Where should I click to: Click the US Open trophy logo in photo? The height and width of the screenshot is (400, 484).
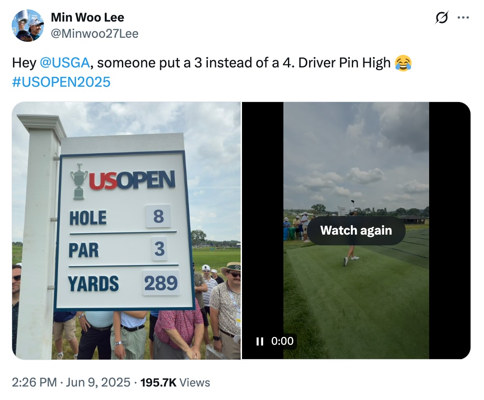tap(79, 182)
